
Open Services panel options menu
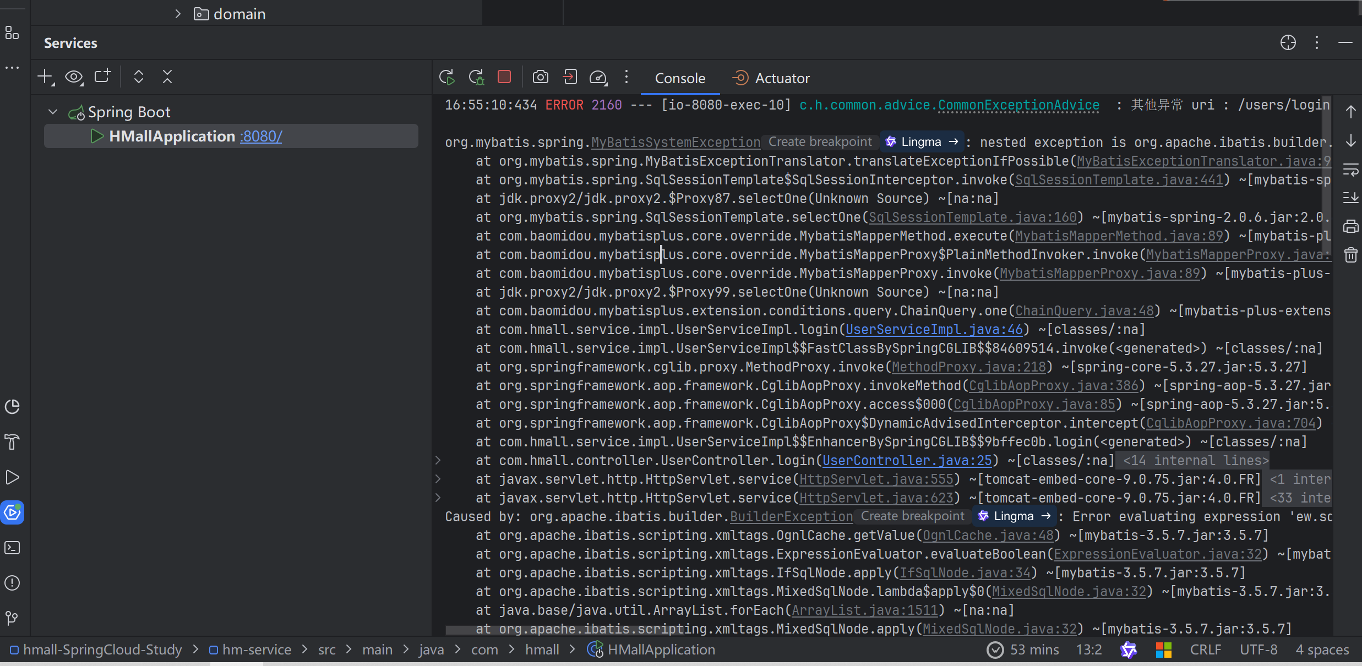1317,42
